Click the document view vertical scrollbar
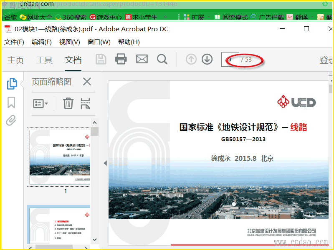 point(330,89)
